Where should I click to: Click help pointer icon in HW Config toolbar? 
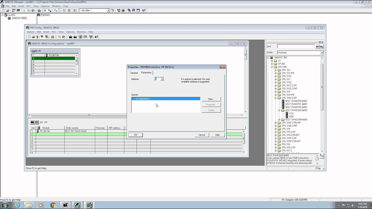[x=96, y=37]
